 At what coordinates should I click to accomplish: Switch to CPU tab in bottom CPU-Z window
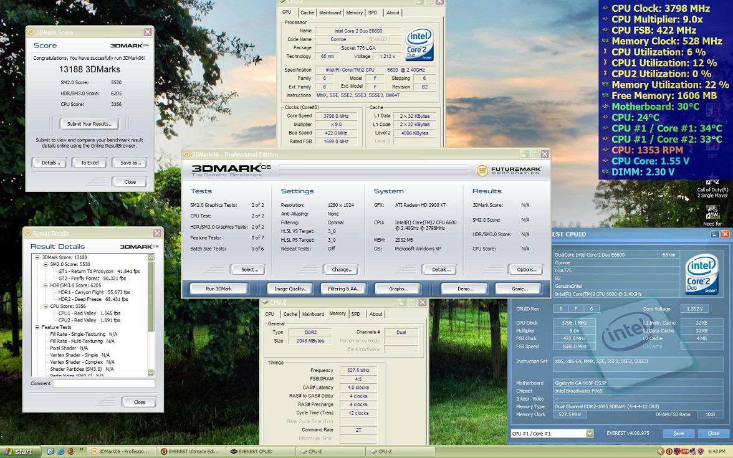tap(270, 314)
